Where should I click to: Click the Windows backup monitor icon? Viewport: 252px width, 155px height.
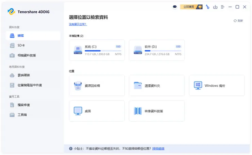coord(198,85)
